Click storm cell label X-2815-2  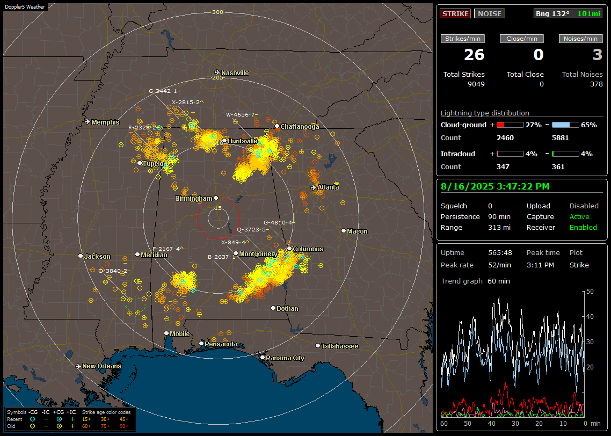click(187, 102)
